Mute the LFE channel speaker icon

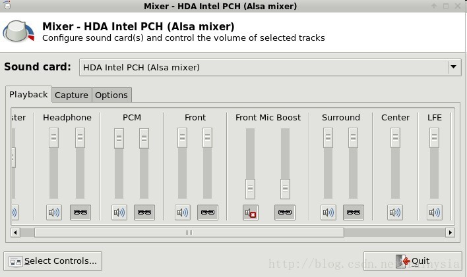click(x=434, y=213)
